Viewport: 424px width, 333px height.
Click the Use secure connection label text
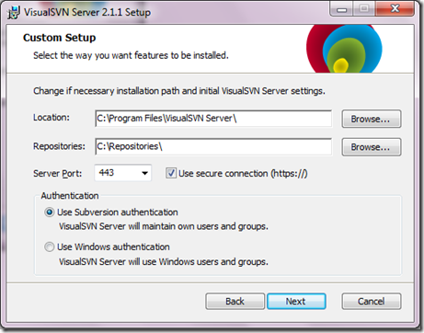tap(243, 173)
